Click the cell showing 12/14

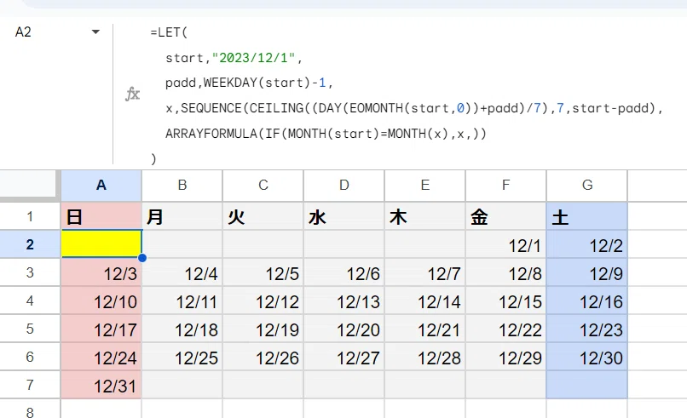(425, 301)
